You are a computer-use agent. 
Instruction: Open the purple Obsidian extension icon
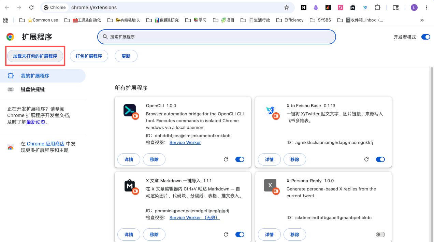pos(316,8)
